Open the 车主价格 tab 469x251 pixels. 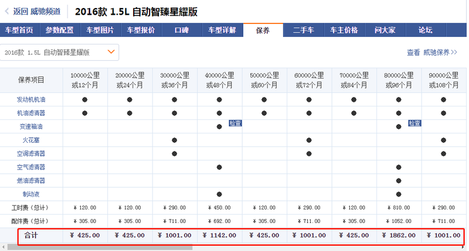[344, 30]
